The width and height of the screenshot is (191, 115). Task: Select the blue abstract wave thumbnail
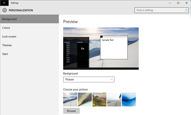point(129,100)
